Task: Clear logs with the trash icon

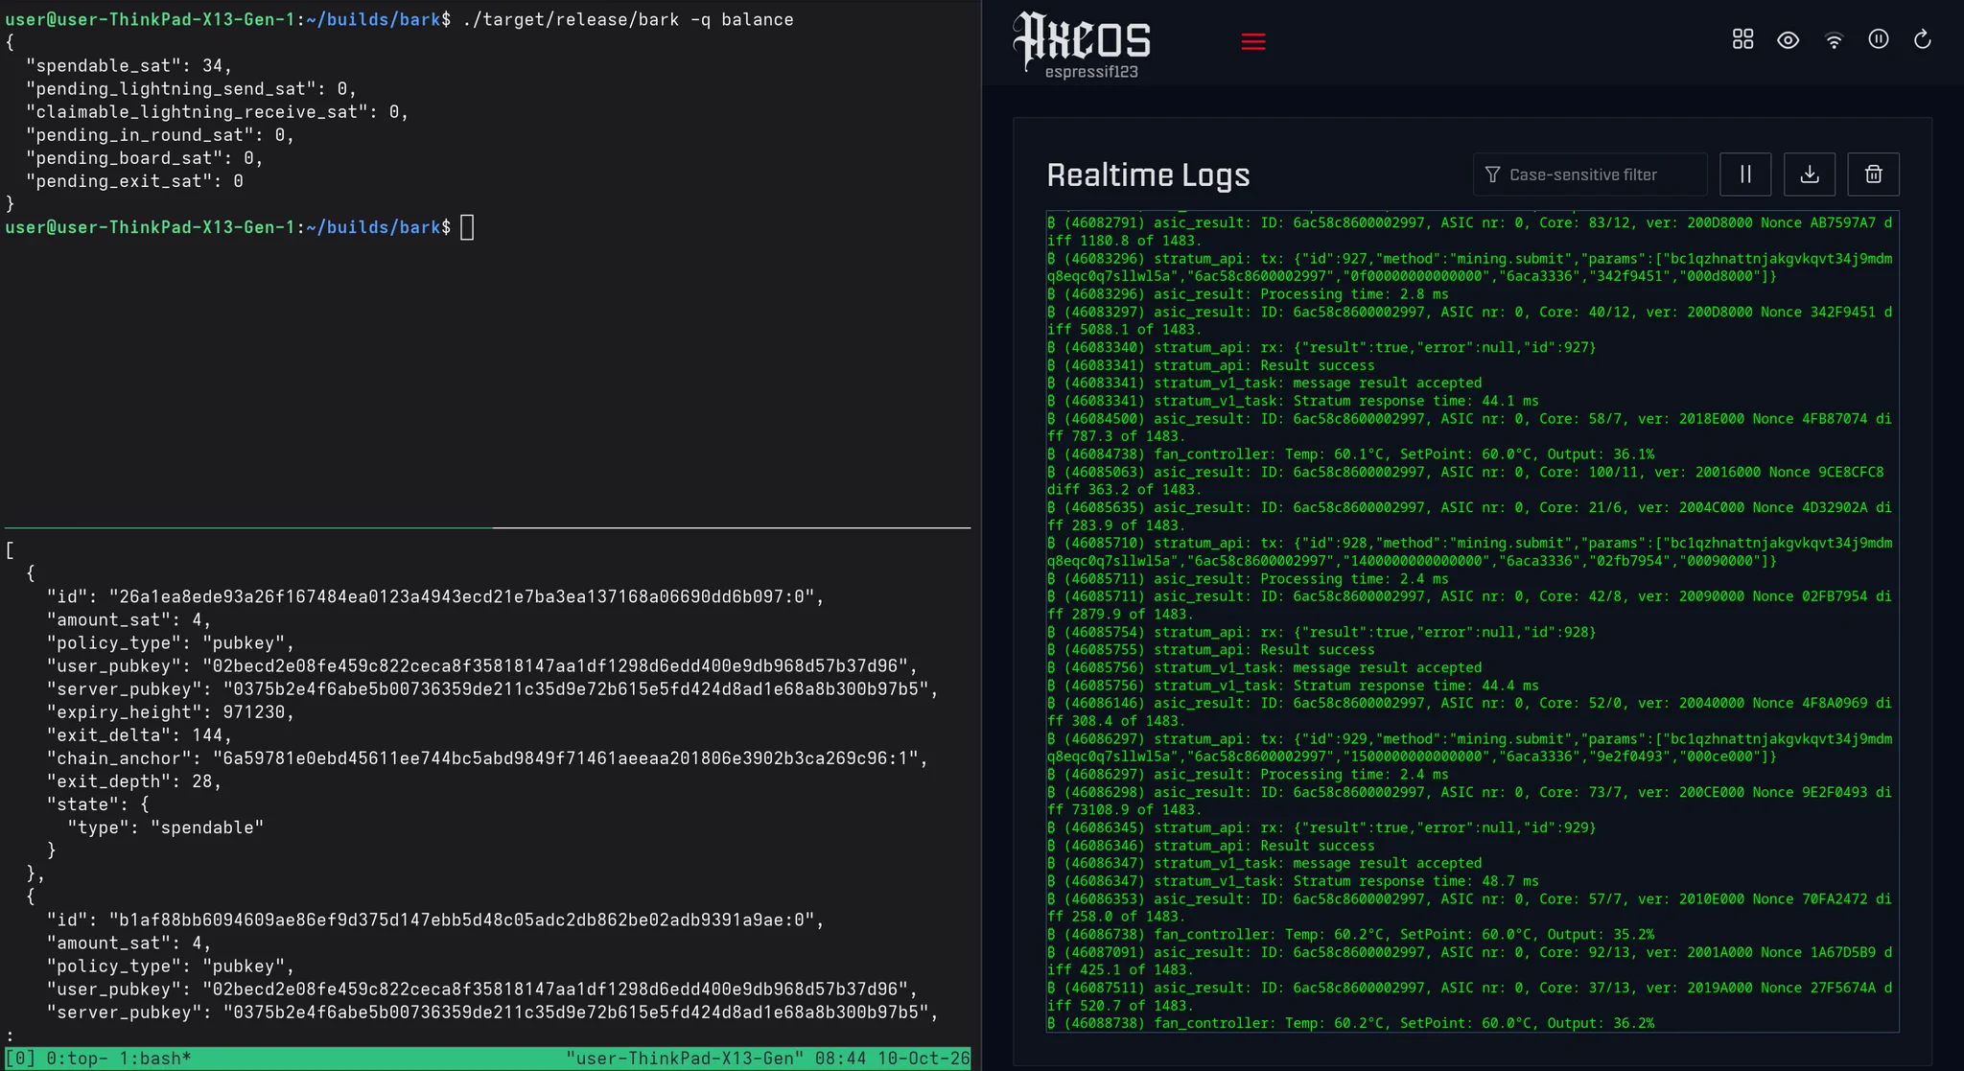Action: tap(1874, 175)
